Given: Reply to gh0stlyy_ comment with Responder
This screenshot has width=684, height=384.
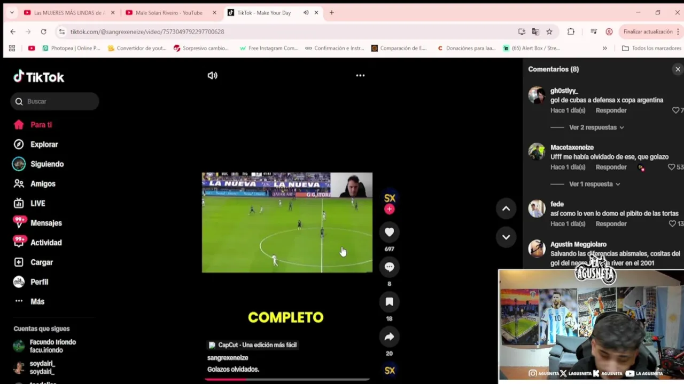Looking at the screenshot, I should (611, 110).
